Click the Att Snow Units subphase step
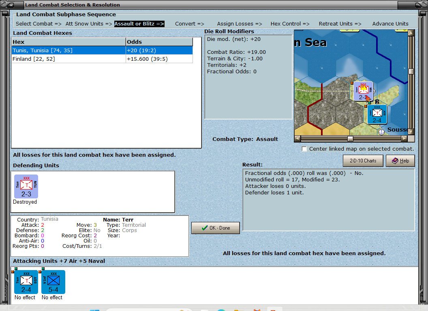428x311 pixels. (89, 24)
